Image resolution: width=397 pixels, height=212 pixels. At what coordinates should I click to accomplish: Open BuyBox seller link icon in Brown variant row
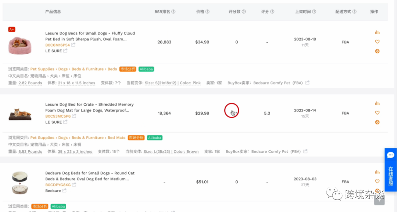pyautogui.click(x=305, y=151)
